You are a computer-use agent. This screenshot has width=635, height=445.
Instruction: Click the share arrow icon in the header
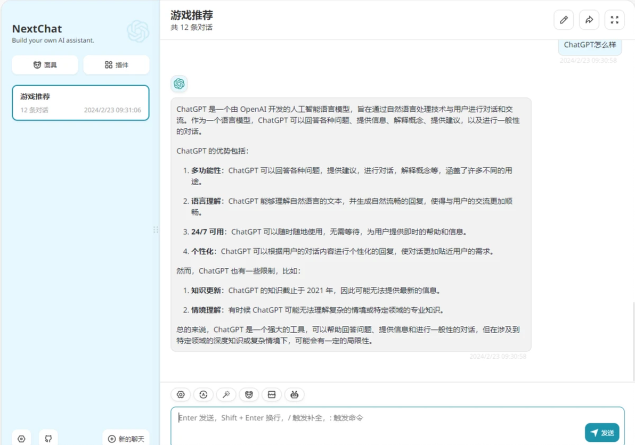tap(589, 20)
